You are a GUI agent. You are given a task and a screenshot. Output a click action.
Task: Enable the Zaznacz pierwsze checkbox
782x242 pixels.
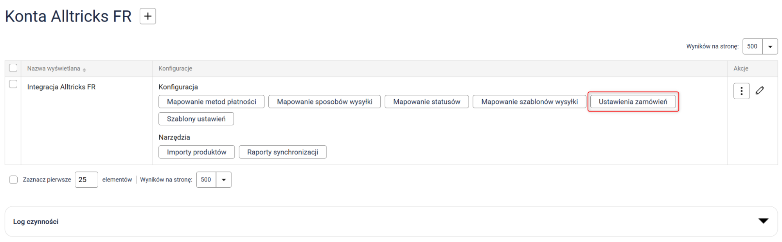click(14, 180)
